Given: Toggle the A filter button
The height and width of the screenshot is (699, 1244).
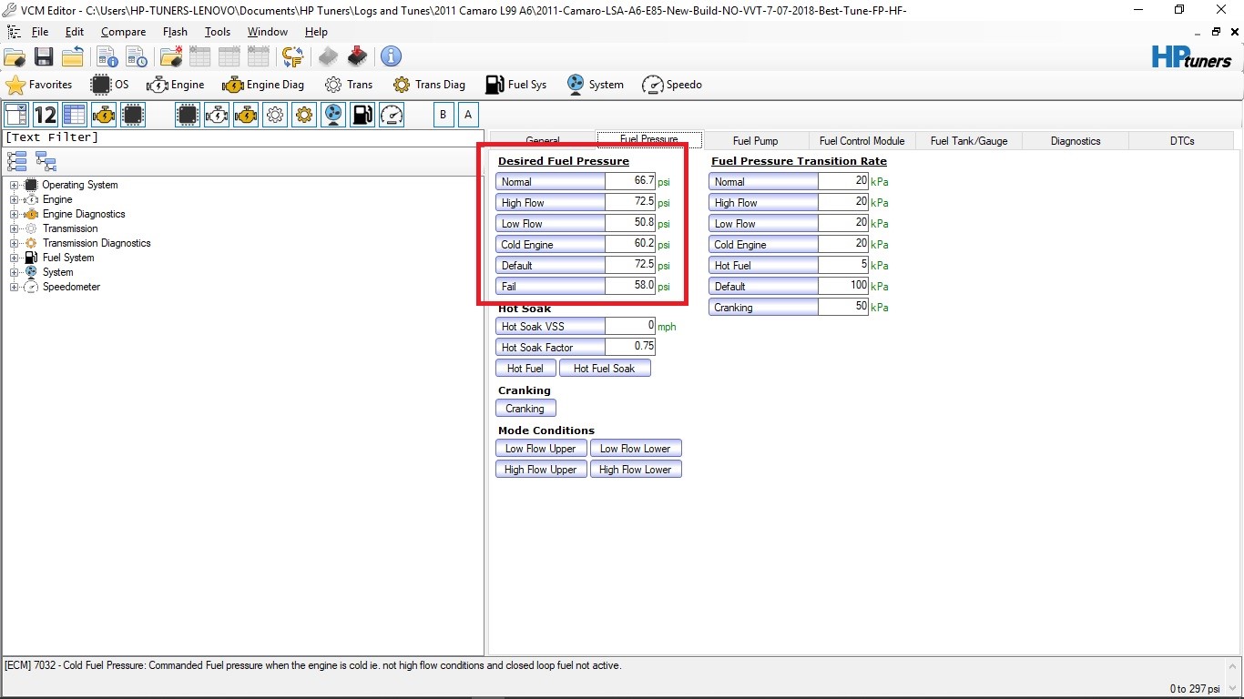Looking at the screenshot, I should pos(468,115).
